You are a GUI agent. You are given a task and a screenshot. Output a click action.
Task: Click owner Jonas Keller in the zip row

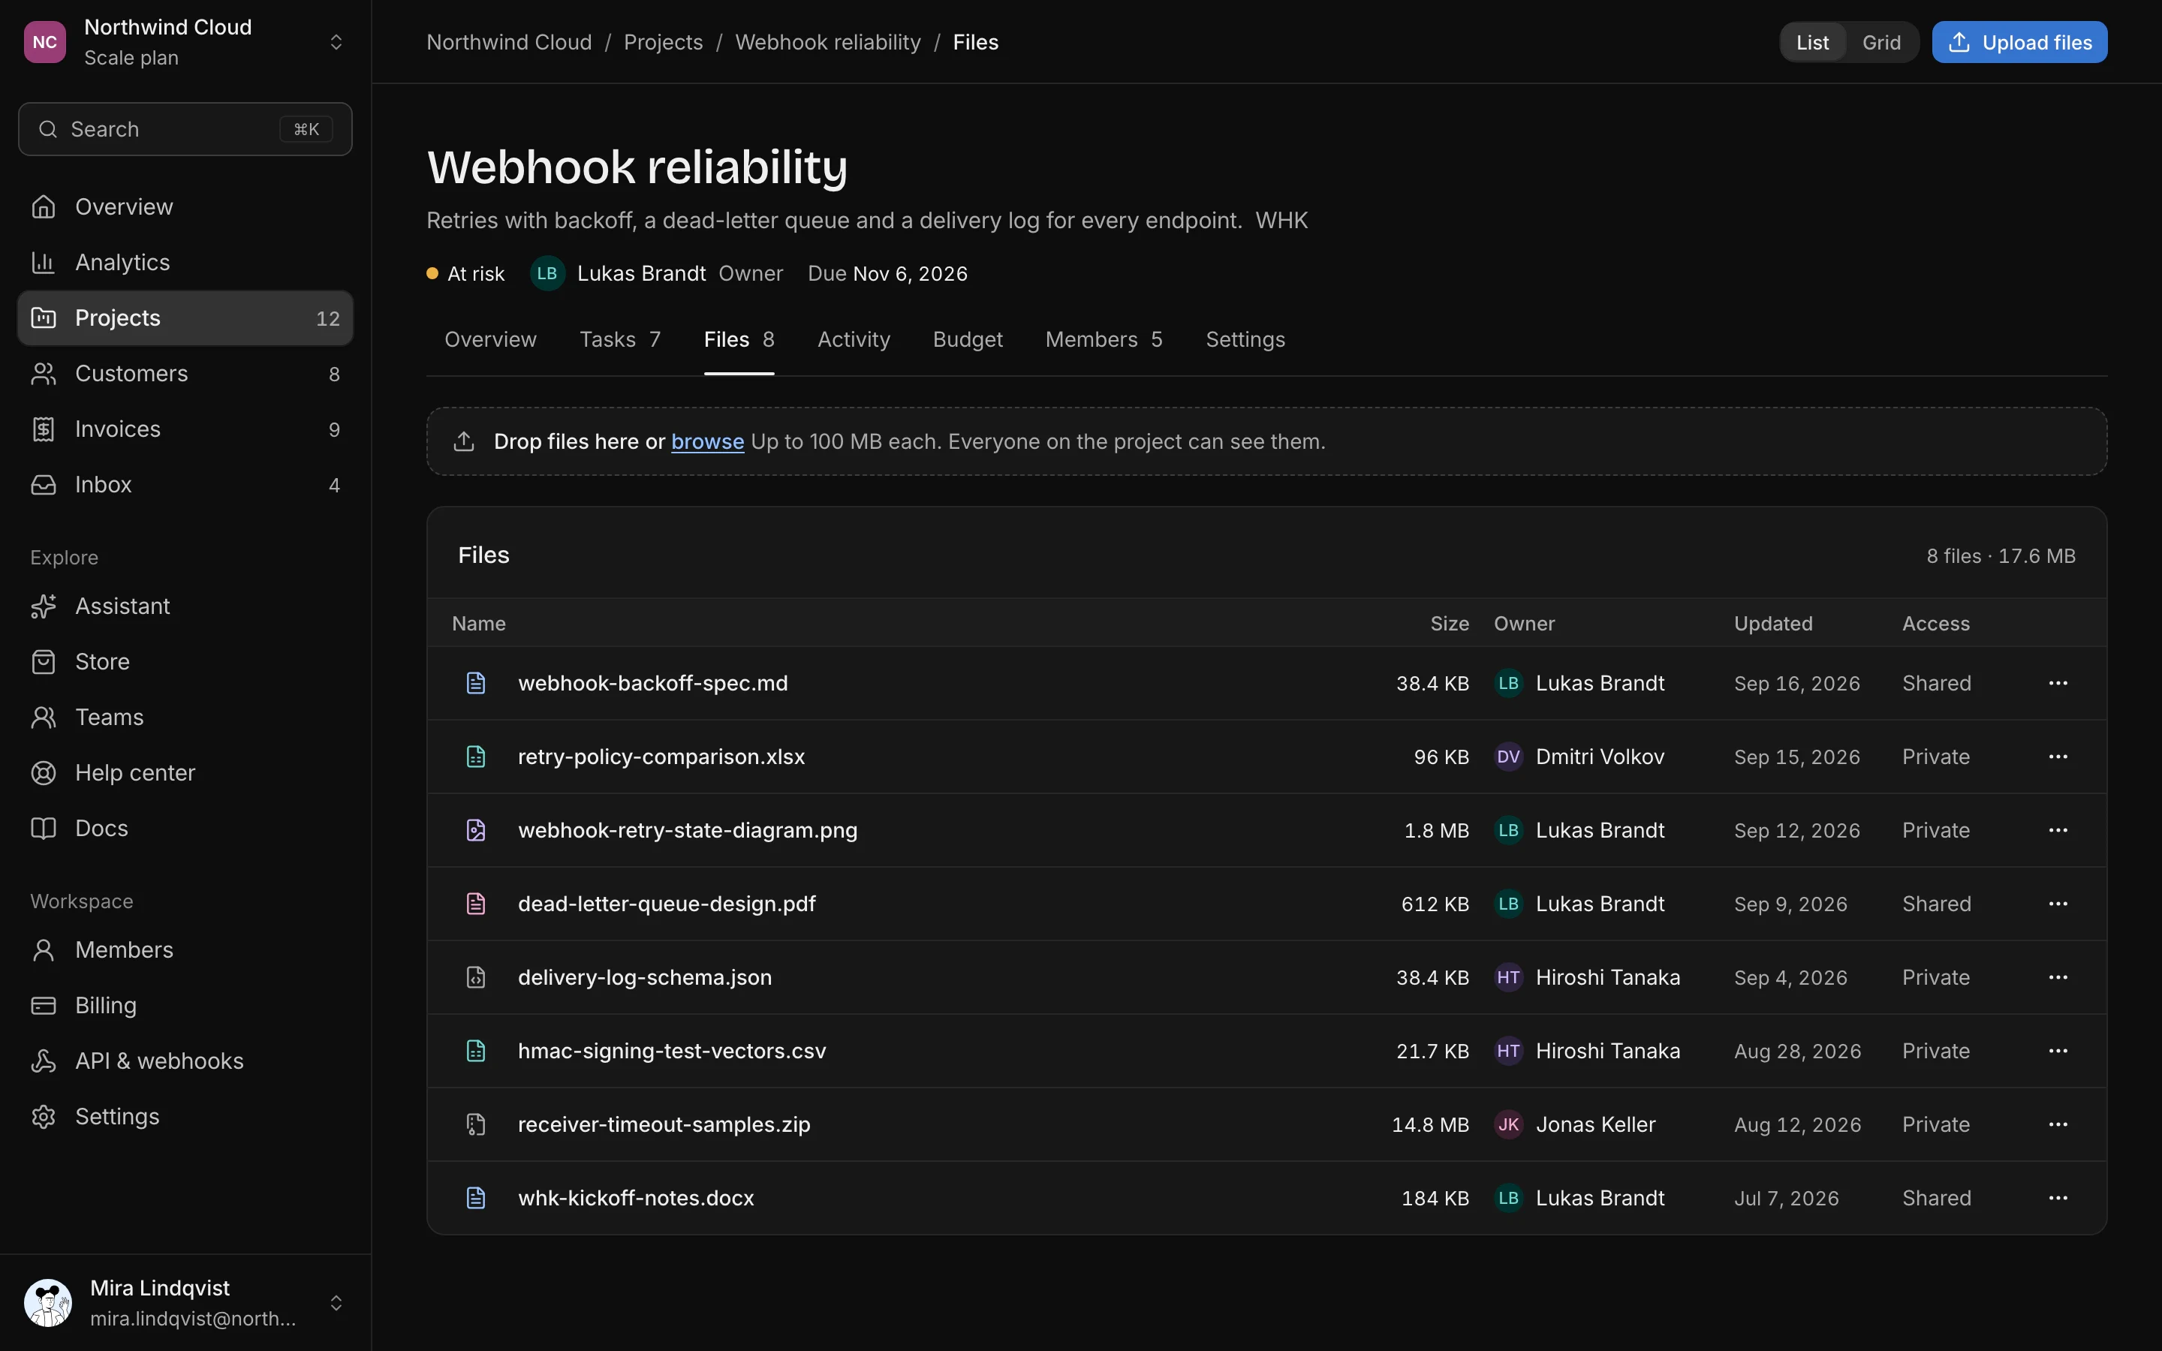point(1594,1124)
